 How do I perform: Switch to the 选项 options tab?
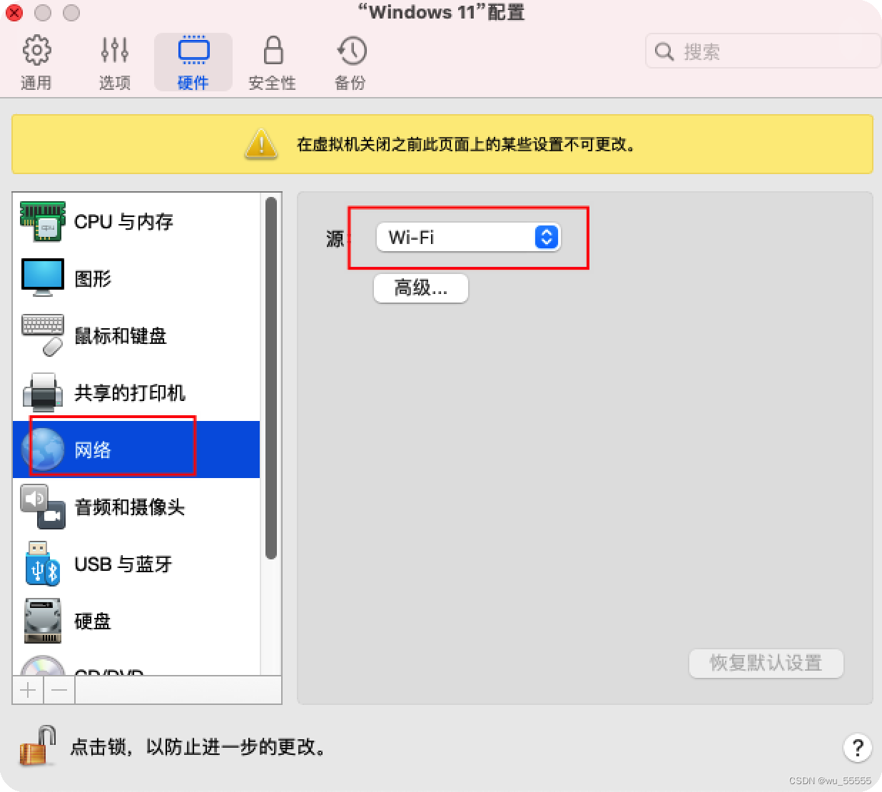click(114, 63)
